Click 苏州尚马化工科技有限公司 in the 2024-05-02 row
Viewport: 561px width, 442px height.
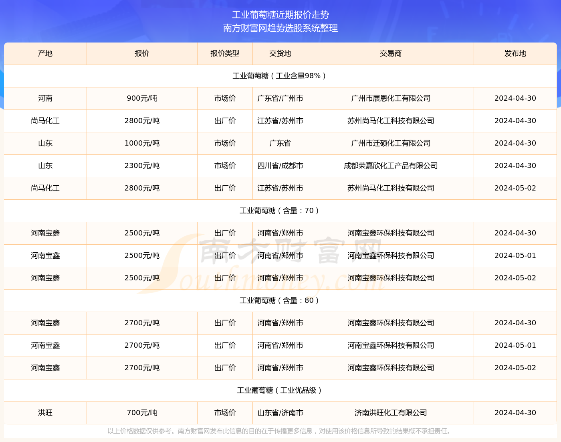pyautogui.click(x=391, y=188)
